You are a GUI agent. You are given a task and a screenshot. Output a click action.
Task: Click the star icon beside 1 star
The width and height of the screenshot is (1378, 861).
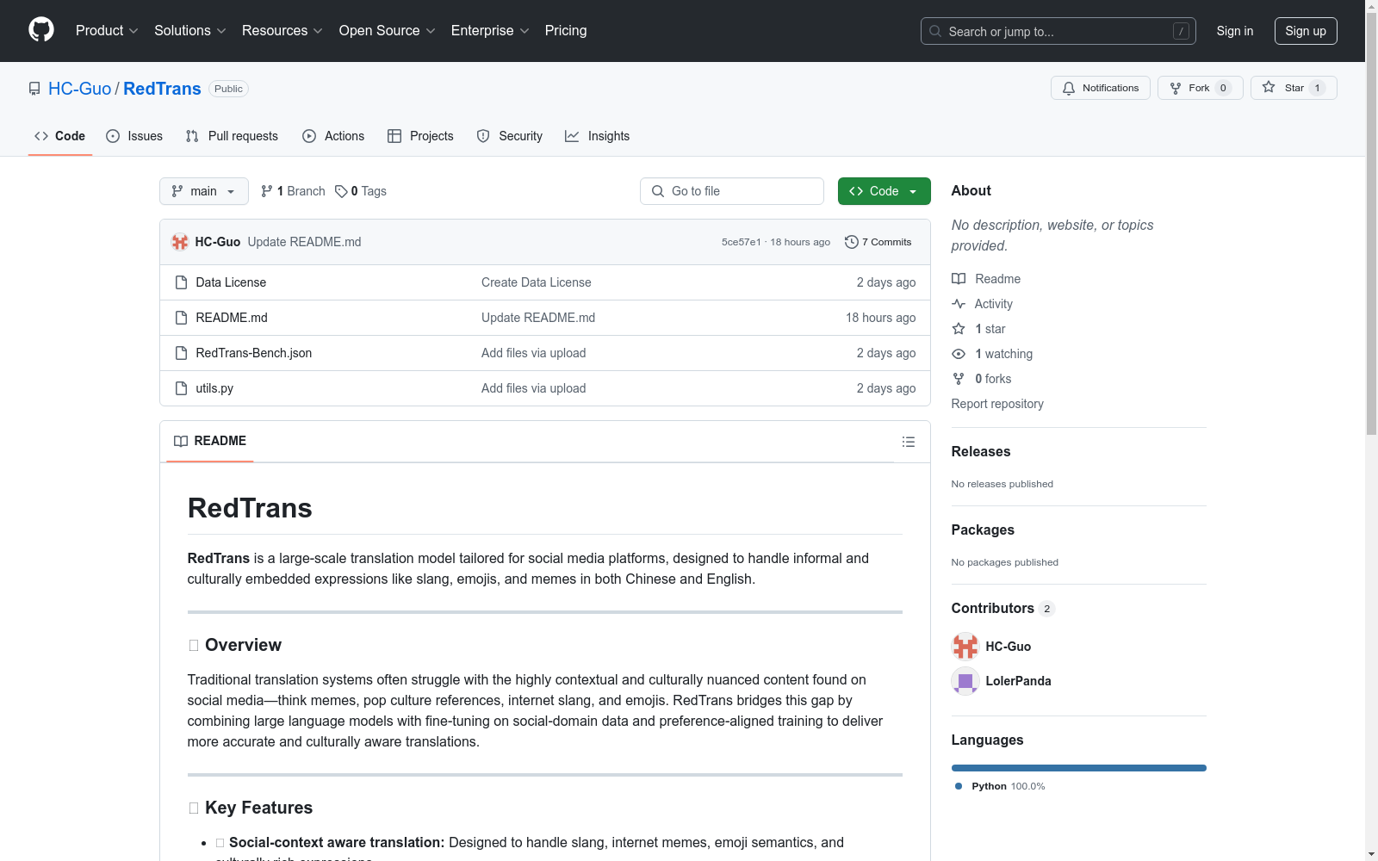click(x=959, y=329)
